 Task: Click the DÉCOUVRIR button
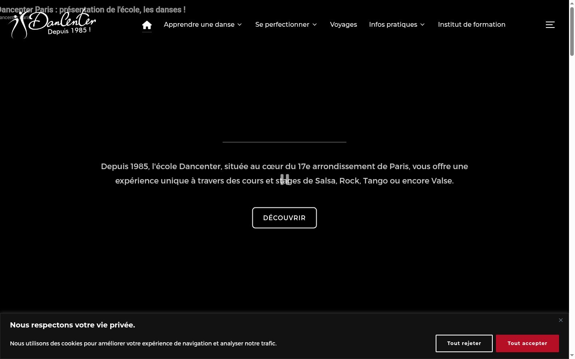point(284,218)
